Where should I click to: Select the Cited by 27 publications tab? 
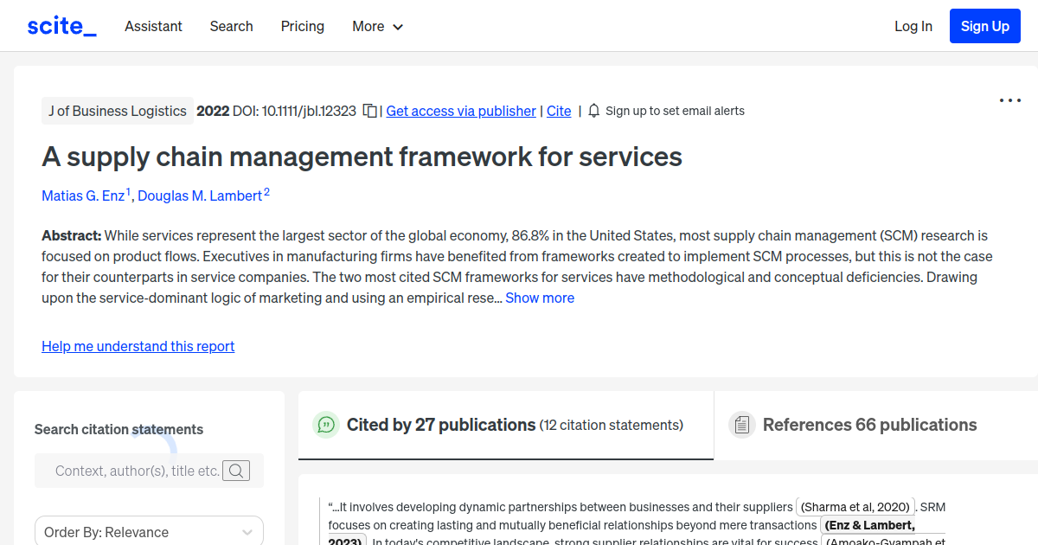tap(439, 425)
